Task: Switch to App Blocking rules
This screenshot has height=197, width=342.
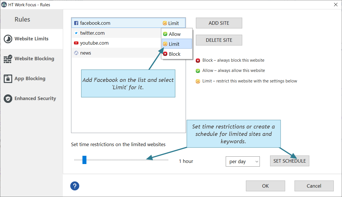Action: point(31,79)
